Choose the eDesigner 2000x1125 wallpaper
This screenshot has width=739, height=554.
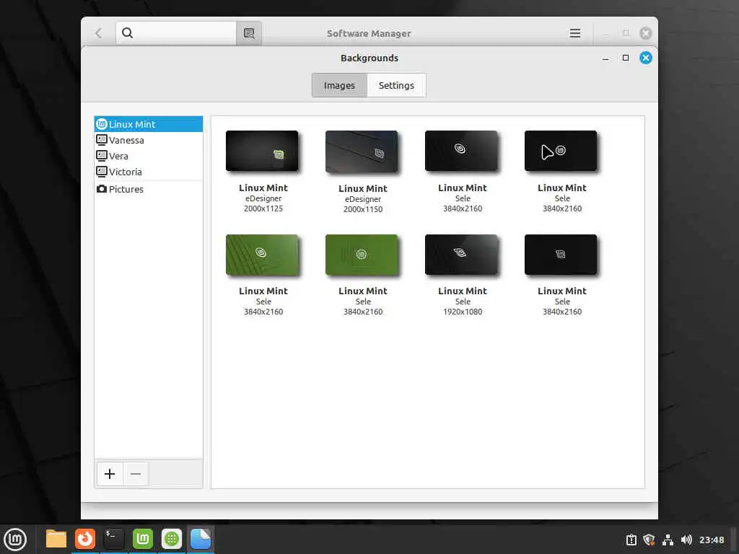click(x=262, y=151)
